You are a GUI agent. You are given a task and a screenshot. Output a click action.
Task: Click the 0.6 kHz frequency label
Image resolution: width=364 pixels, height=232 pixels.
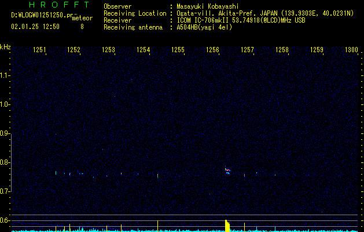tap(5, 220)
